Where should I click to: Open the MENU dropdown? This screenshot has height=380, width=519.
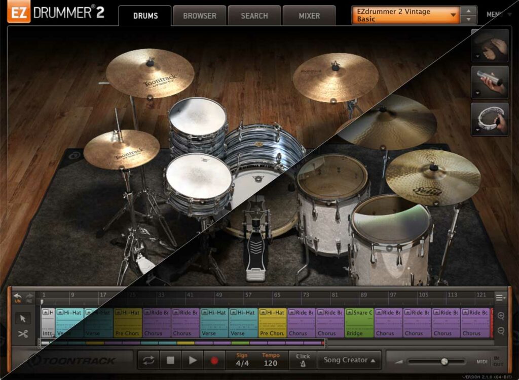pyautogui.click(x=498, y=15)
